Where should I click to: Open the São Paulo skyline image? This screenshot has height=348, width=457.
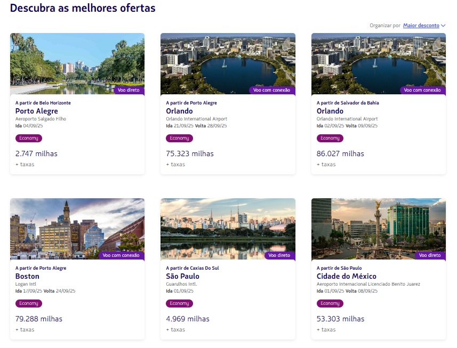pyautogui.click(x=228, y=229)
